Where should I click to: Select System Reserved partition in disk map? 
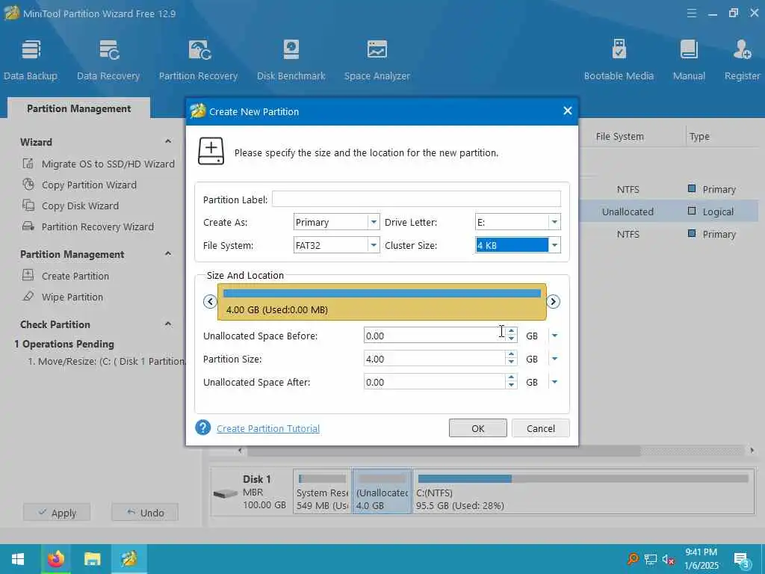(322, 492)
